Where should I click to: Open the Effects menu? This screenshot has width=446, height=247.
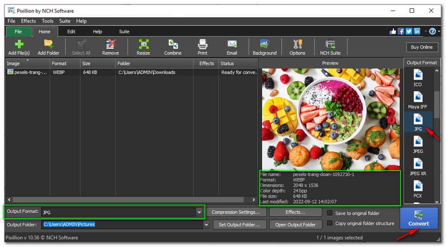28,21
